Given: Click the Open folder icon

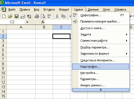Looking at the screenshot, I should point(10,16).
